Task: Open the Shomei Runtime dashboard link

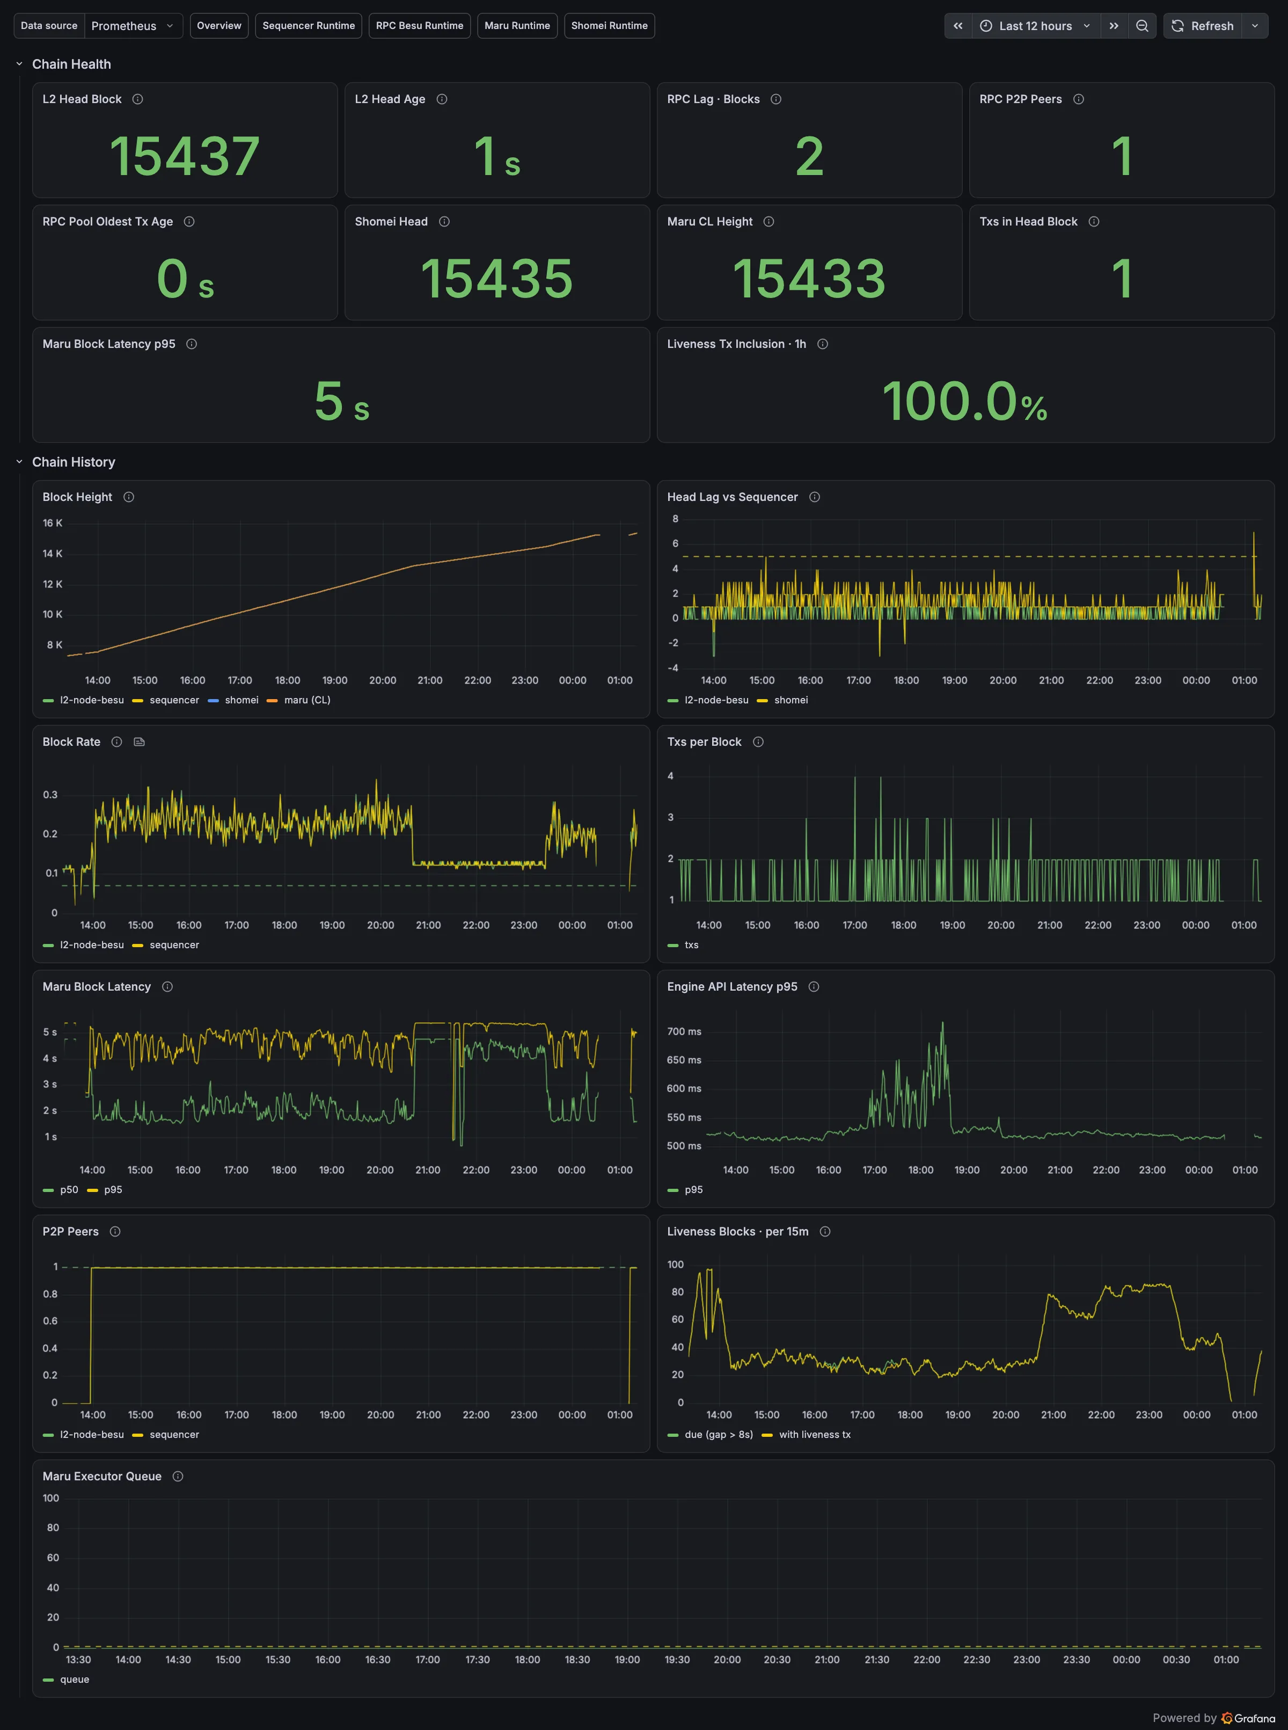Action: (609, 26)
